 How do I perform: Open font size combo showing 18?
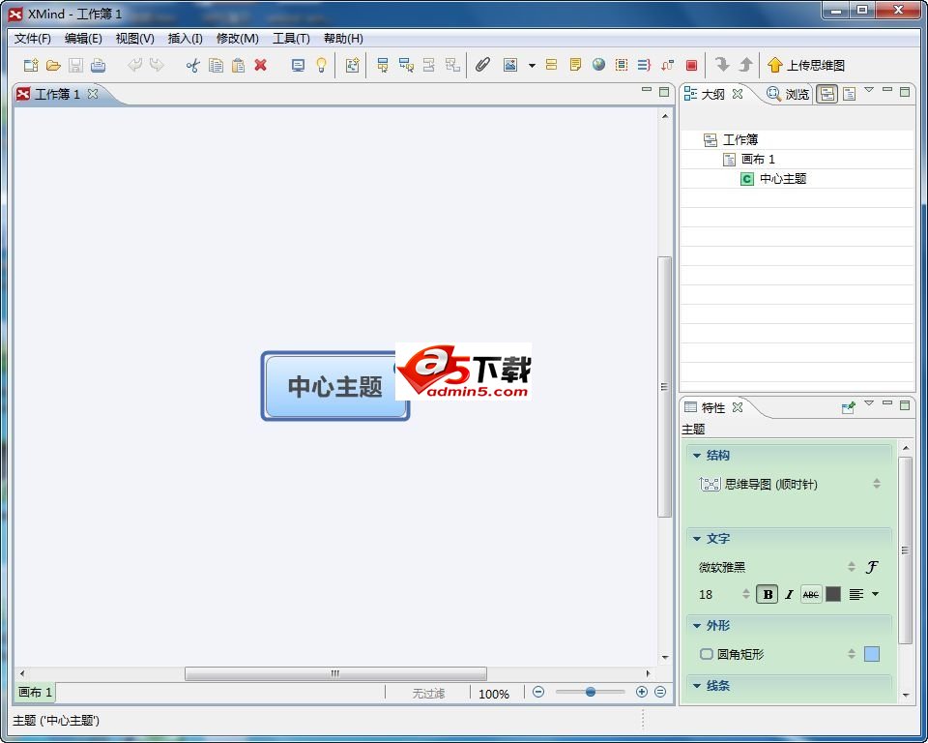click(724, 594)
